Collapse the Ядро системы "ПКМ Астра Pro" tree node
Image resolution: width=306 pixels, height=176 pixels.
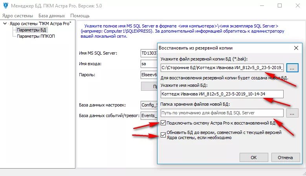[5, 24]
